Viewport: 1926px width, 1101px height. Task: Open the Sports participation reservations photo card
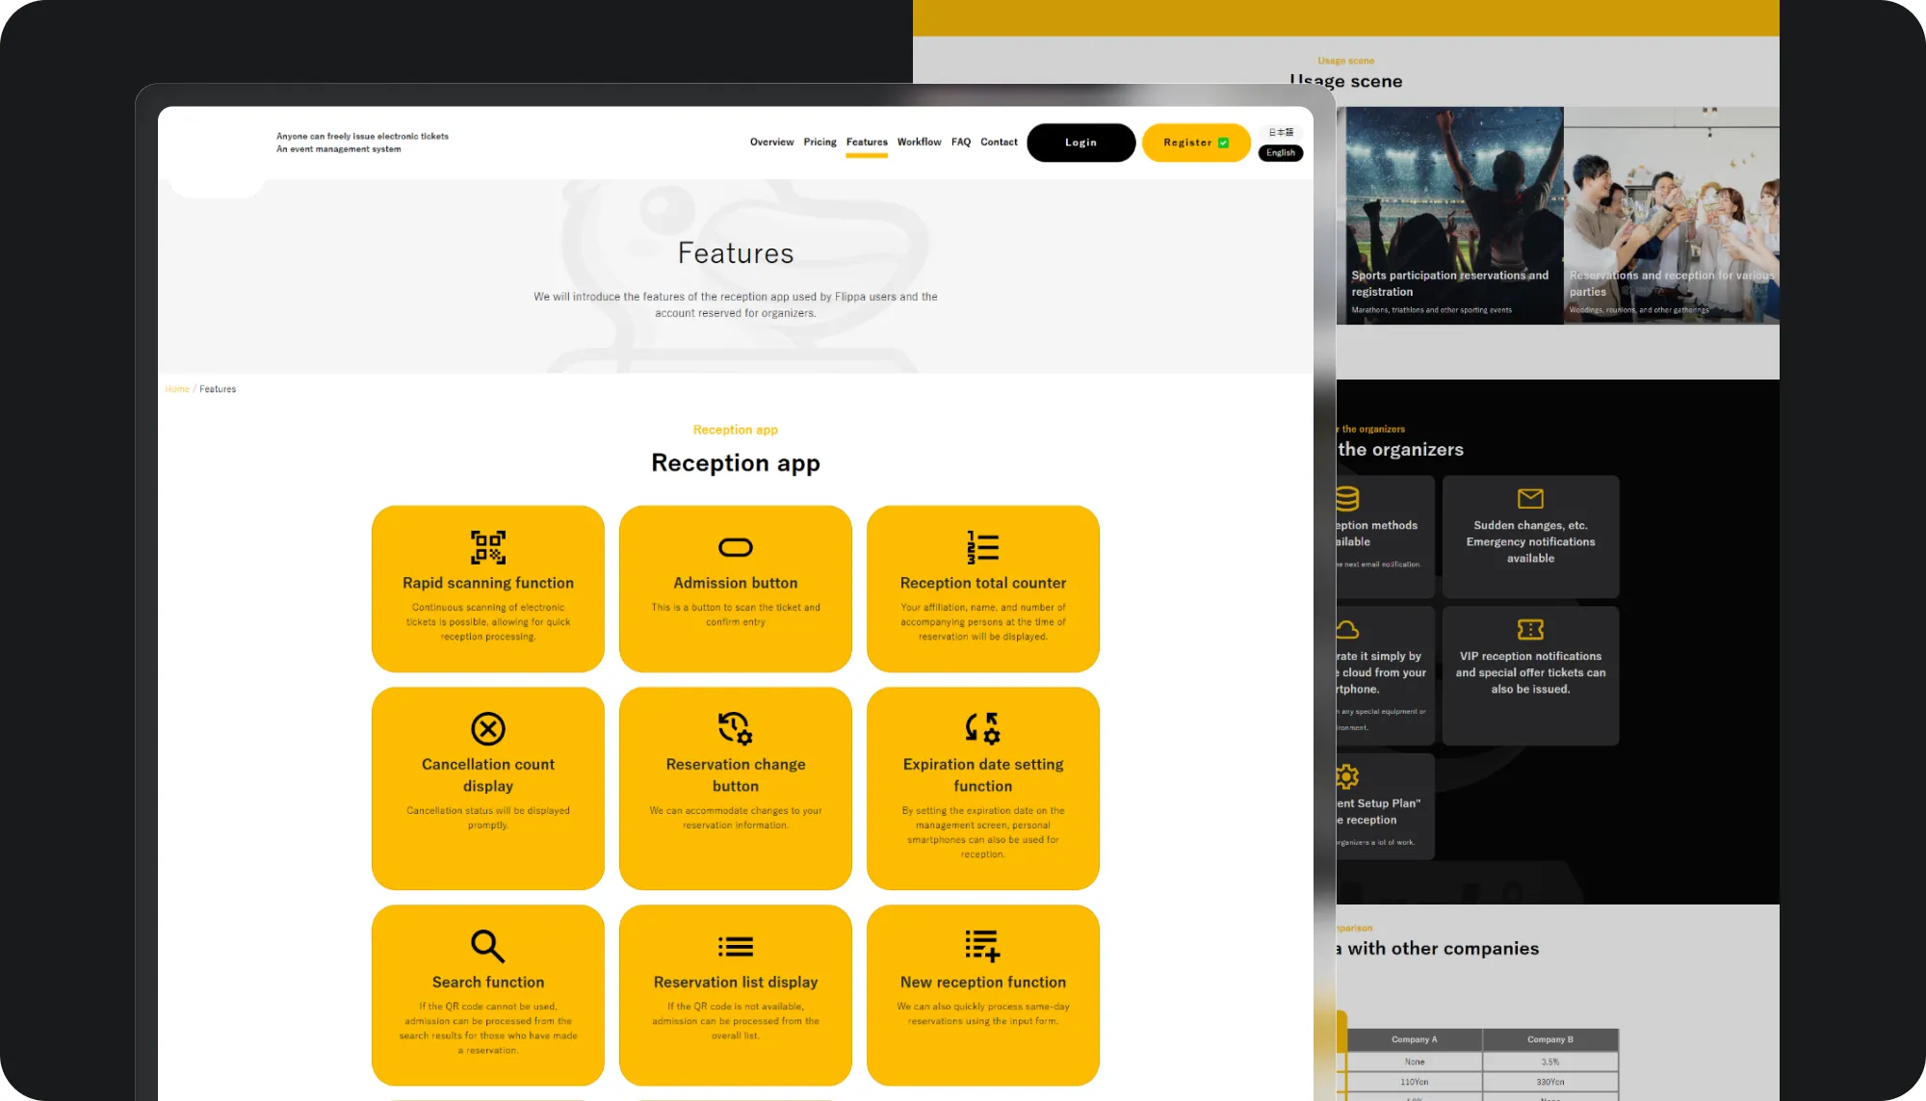[x=1454, y=216]
